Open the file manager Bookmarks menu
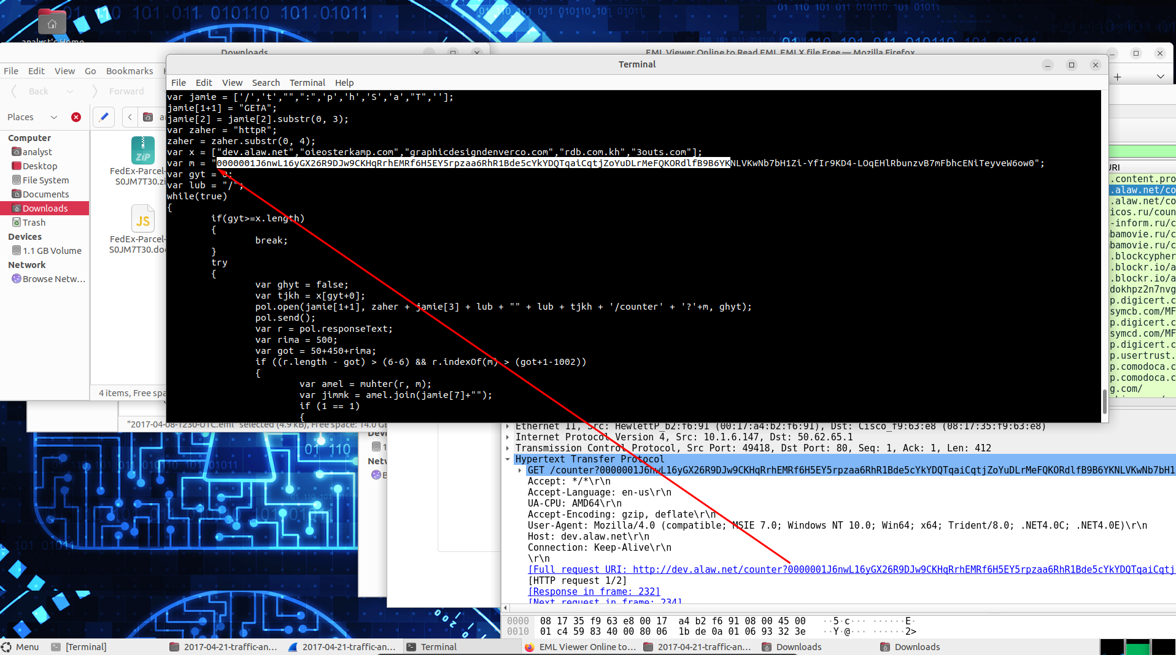The width and height of the screenshot is (1176, 655). (x=130, y=71)
